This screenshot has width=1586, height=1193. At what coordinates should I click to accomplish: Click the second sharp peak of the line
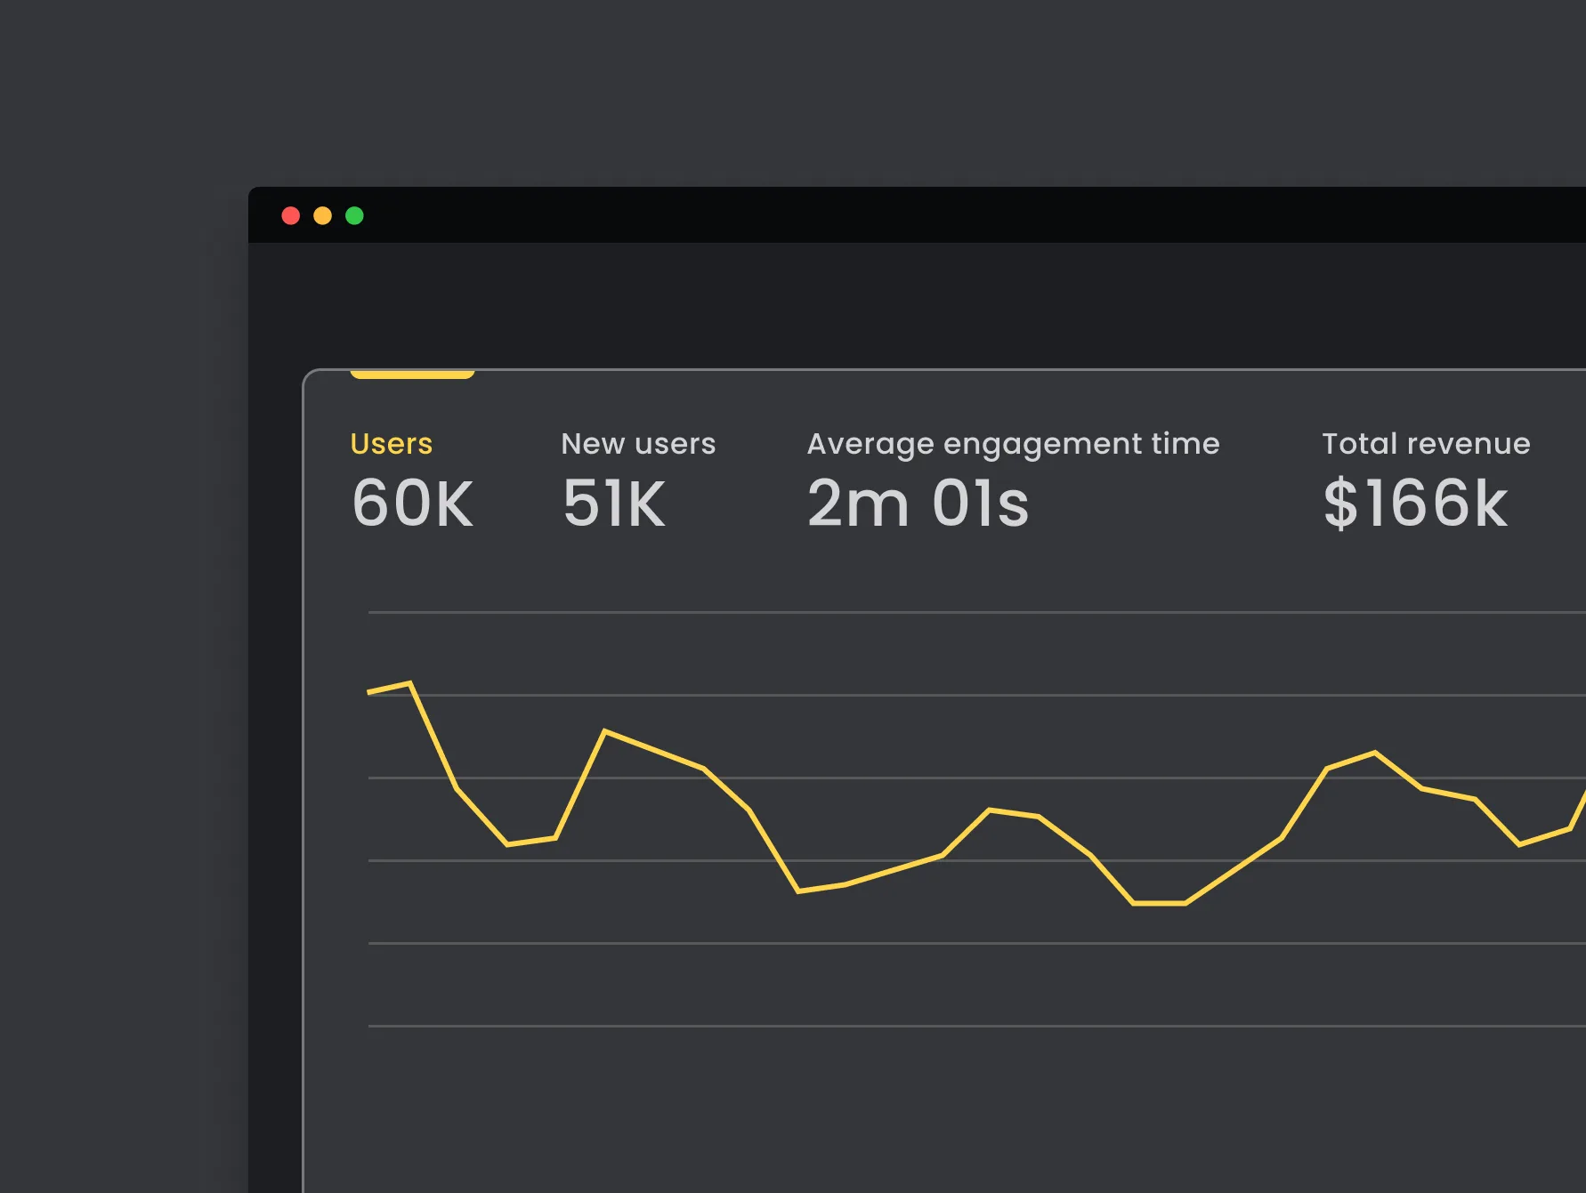[x=605, y=731]
